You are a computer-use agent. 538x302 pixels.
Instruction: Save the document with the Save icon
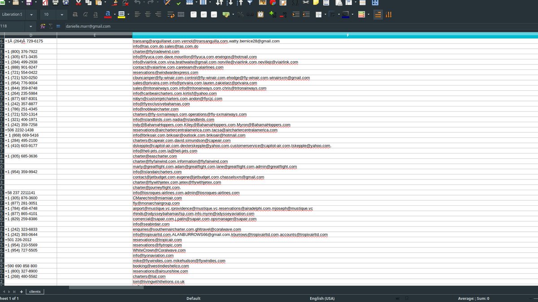point(29,3)
